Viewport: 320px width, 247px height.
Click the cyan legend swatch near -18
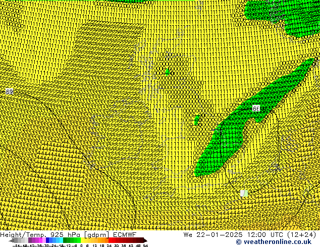tap(61, 240)
